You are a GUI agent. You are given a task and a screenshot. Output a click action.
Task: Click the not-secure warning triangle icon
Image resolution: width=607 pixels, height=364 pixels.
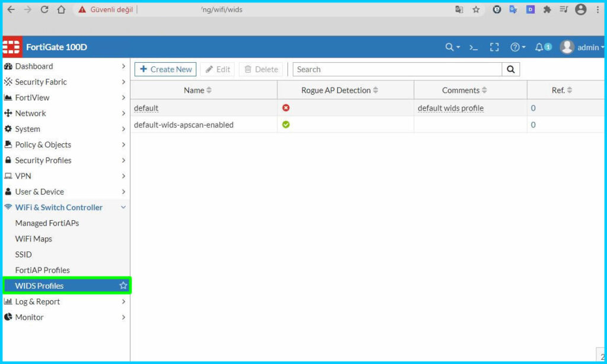82,9
